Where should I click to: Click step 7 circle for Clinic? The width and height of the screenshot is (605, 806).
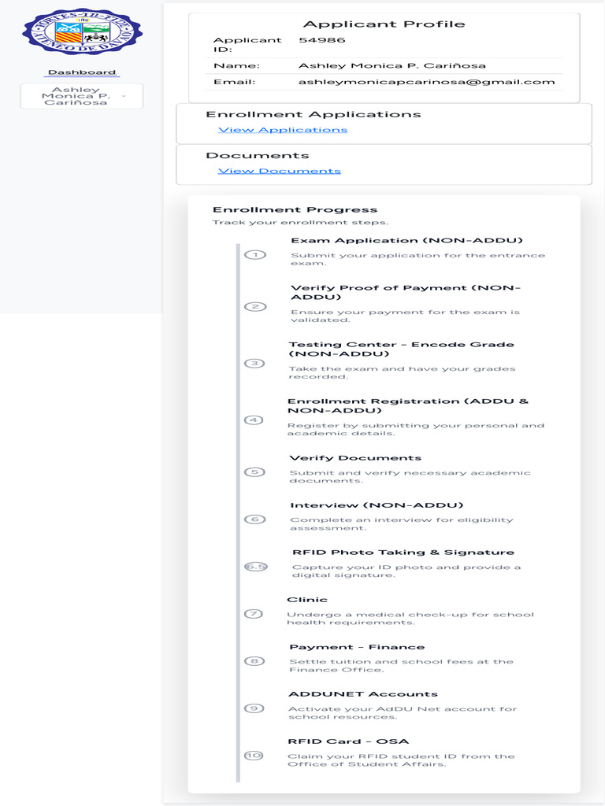(x=253, y=614)
